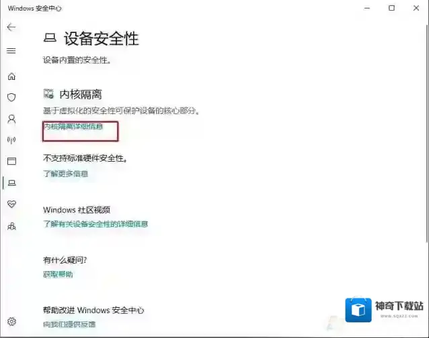Click the 获取帮助 link

tap(58, 274)
